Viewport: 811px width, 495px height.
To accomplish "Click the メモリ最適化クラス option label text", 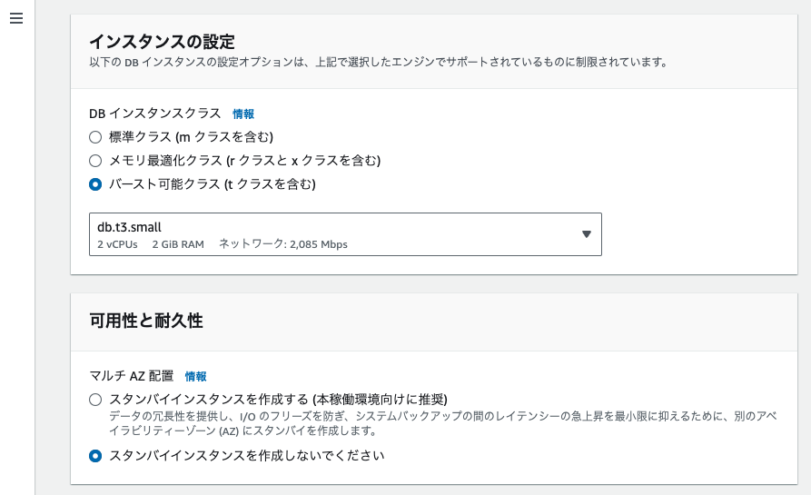I will 244,161.
